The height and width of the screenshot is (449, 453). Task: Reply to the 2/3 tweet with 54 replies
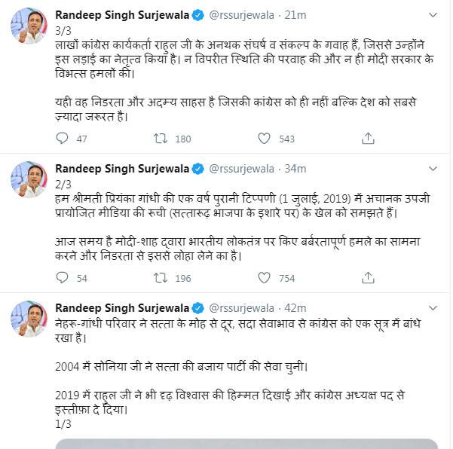tap(62, 278)
